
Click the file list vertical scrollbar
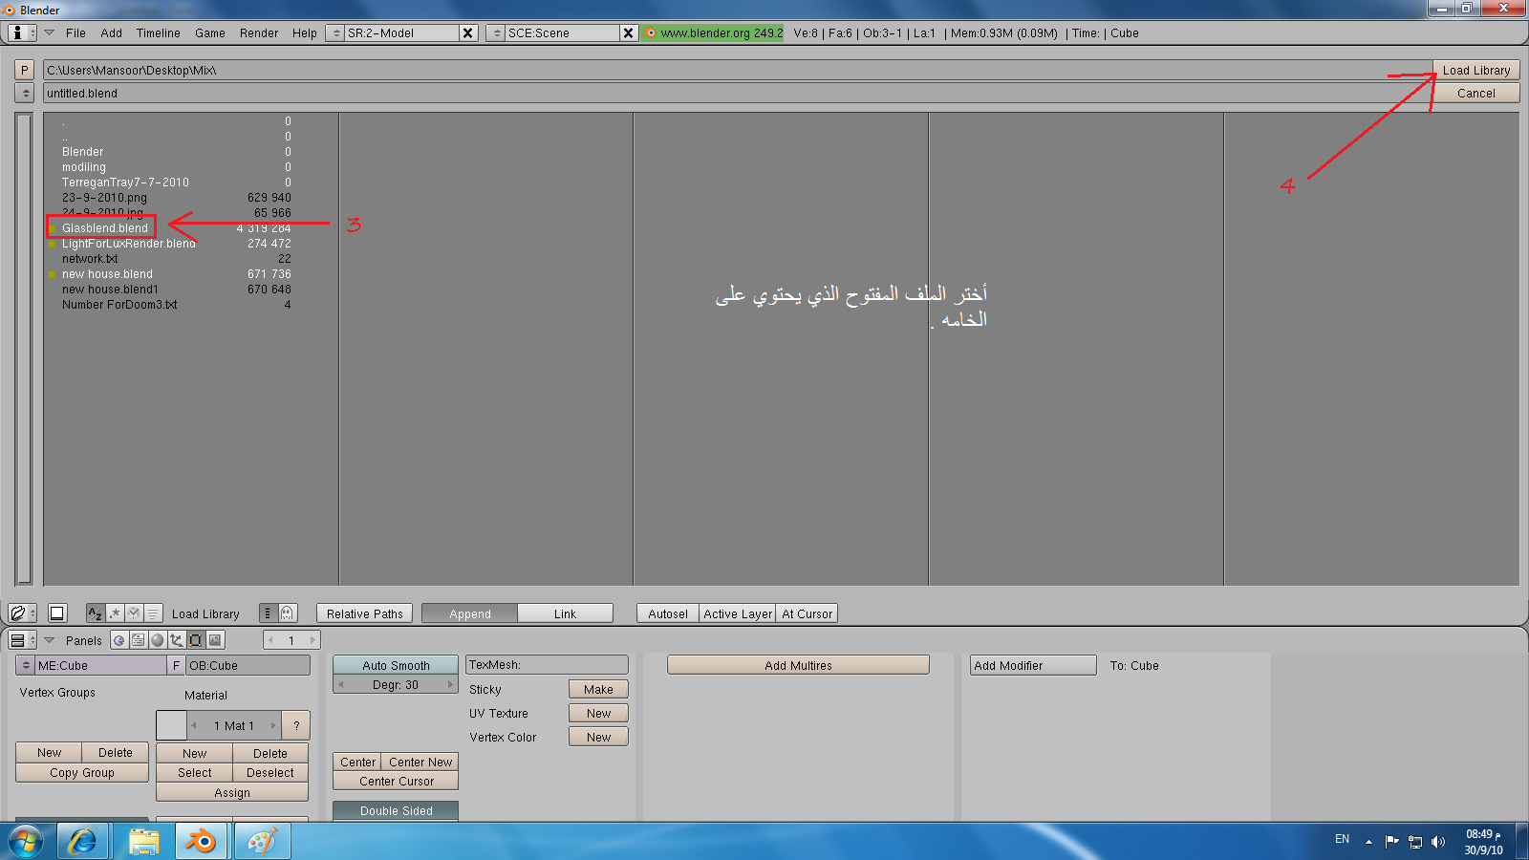tap(25, 348)
